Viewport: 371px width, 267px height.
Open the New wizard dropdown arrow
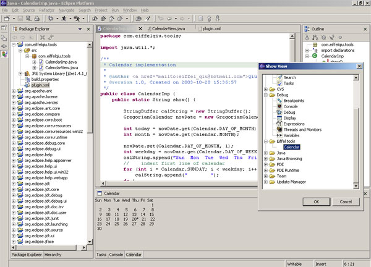point(14,19)
